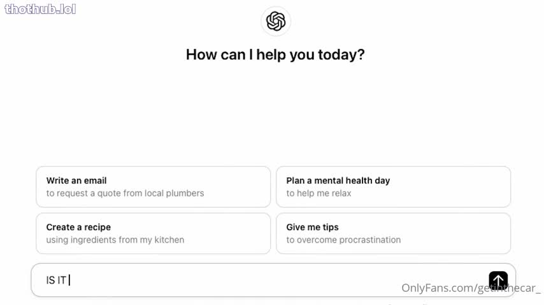Viewport: 544px width, 305px height.
Task: Click the OnlyFans.com watermark link
Action: (470, 288)
